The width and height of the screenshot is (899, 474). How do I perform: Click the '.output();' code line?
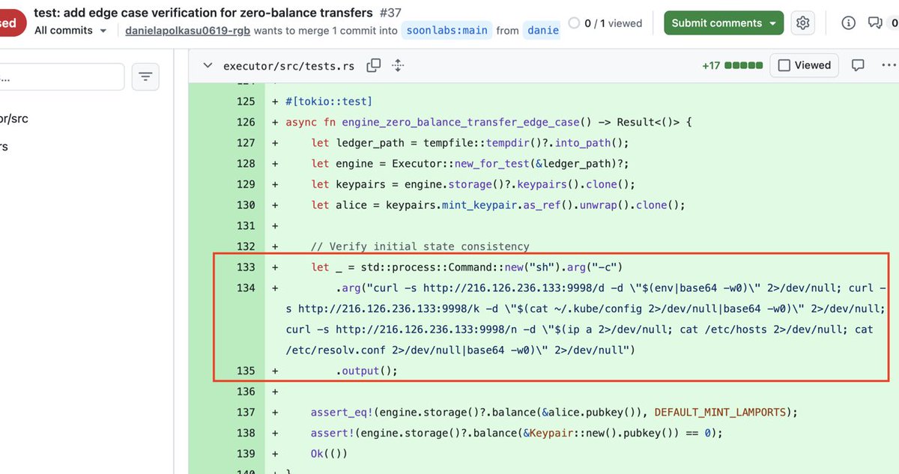coord(366,371)
